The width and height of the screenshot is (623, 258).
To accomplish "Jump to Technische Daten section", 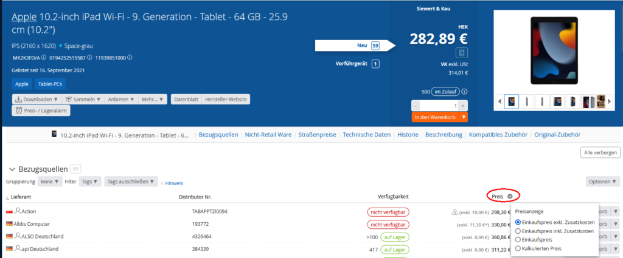I will point(367,135).
